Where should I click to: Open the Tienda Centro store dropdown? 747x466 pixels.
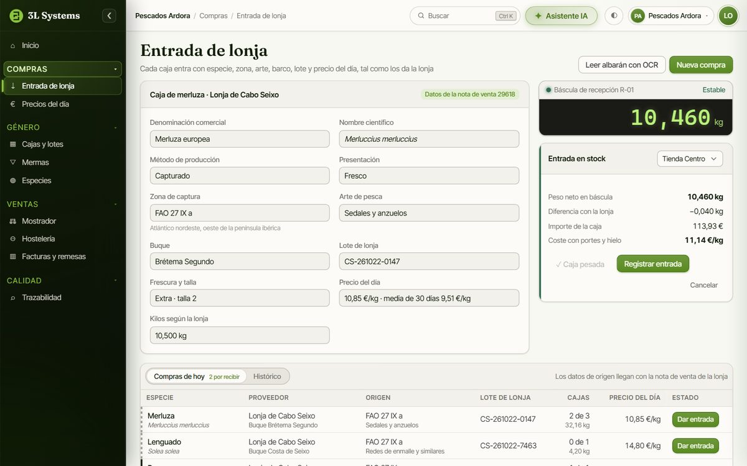(690, 158)
